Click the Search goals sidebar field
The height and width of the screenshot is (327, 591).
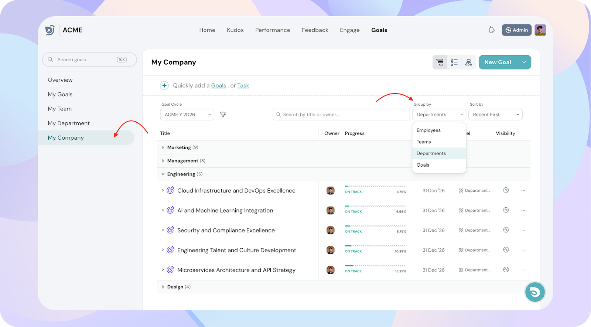pyautogui.click(x=89, y=59)
